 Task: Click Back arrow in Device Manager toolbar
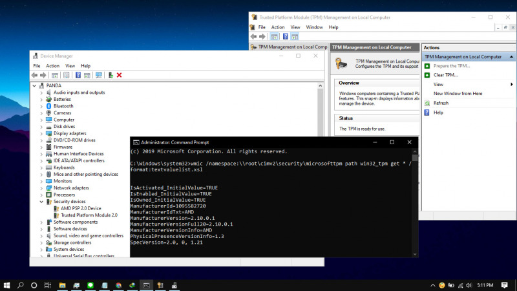click(34, 75)
